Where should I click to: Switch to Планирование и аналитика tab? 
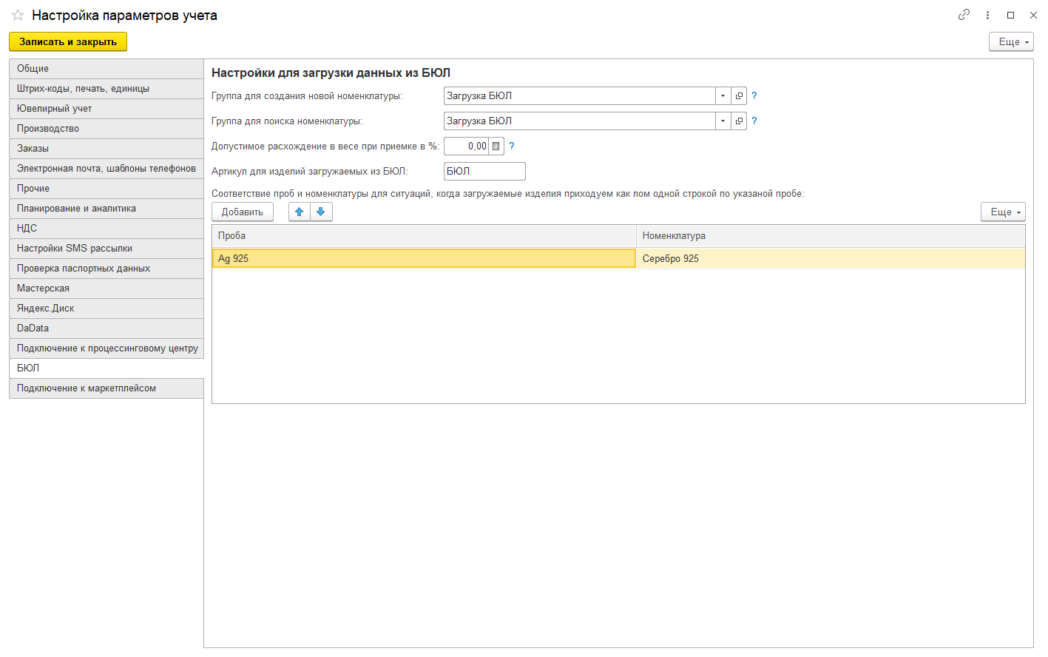click(x=107, y=209)
